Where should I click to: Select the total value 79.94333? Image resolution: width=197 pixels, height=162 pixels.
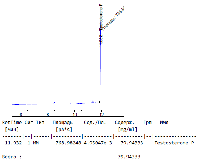(129, 157)
